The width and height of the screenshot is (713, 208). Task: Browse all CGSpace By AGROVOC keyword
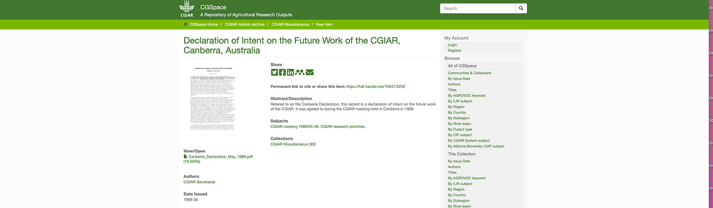click(467, 95)
